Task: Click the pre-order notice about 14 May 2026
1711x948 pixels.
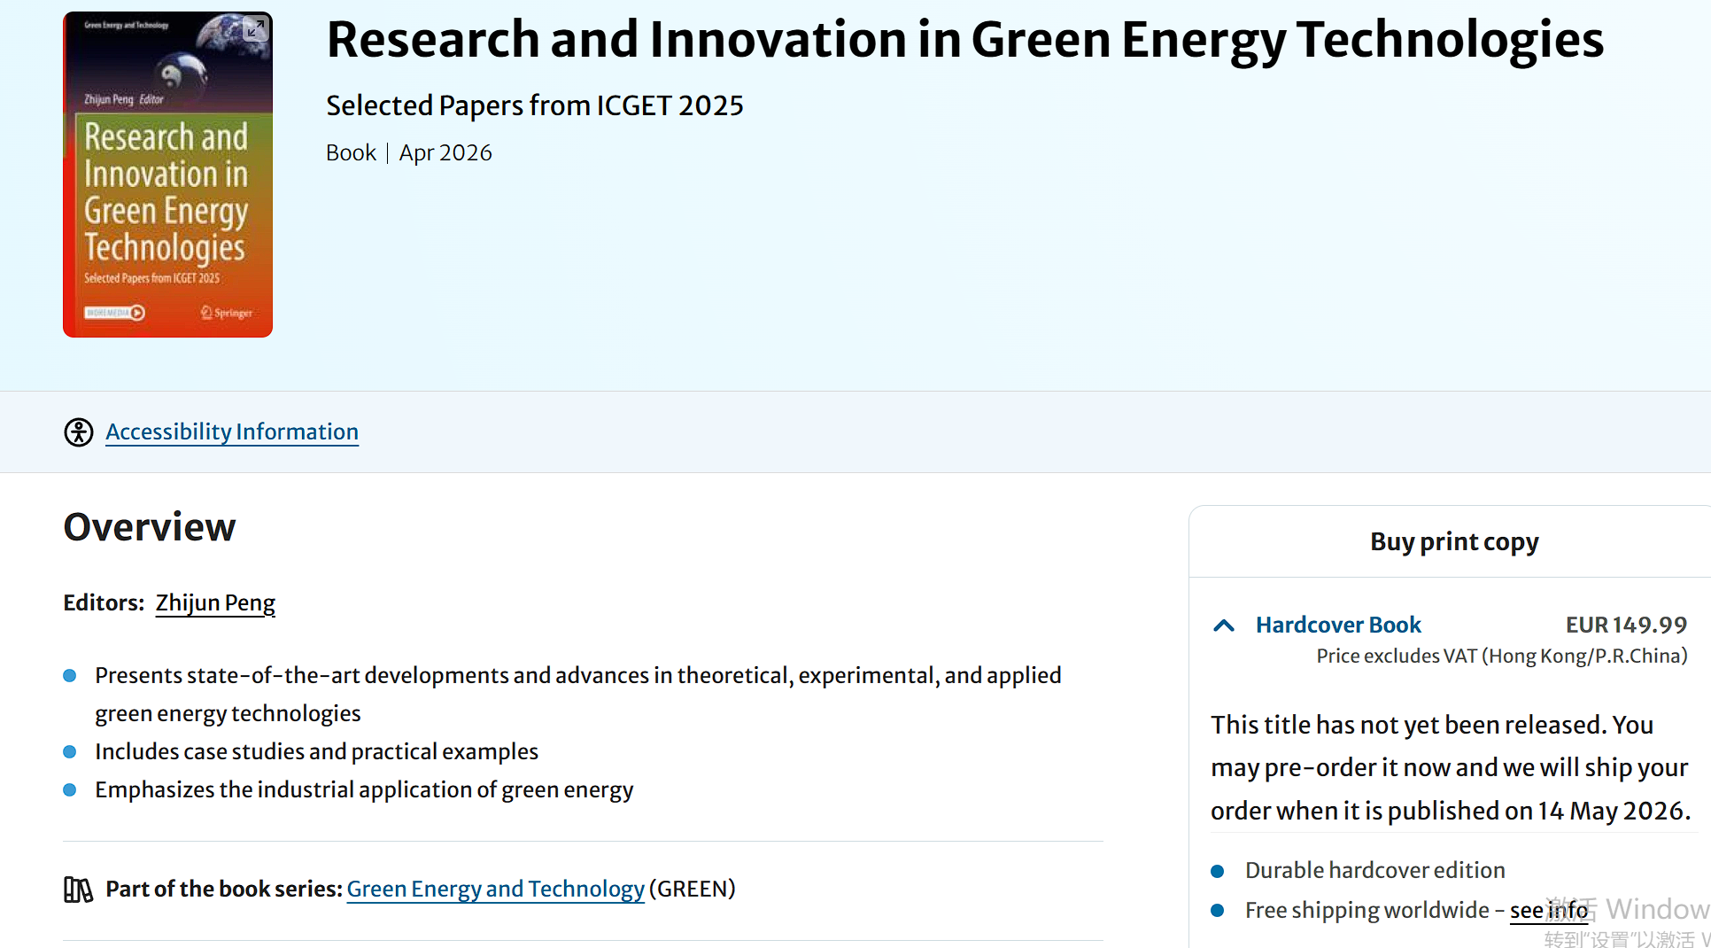Action: (x=1450, y=768)
